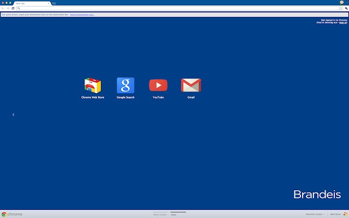
Task: Go back using the back arrow
Action: click(3, 8)
